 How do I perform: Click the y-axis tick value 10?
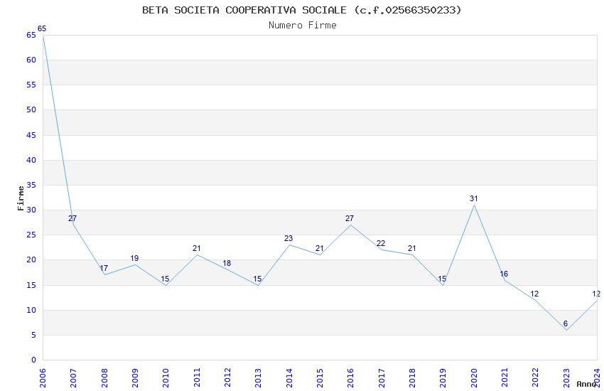31,310
